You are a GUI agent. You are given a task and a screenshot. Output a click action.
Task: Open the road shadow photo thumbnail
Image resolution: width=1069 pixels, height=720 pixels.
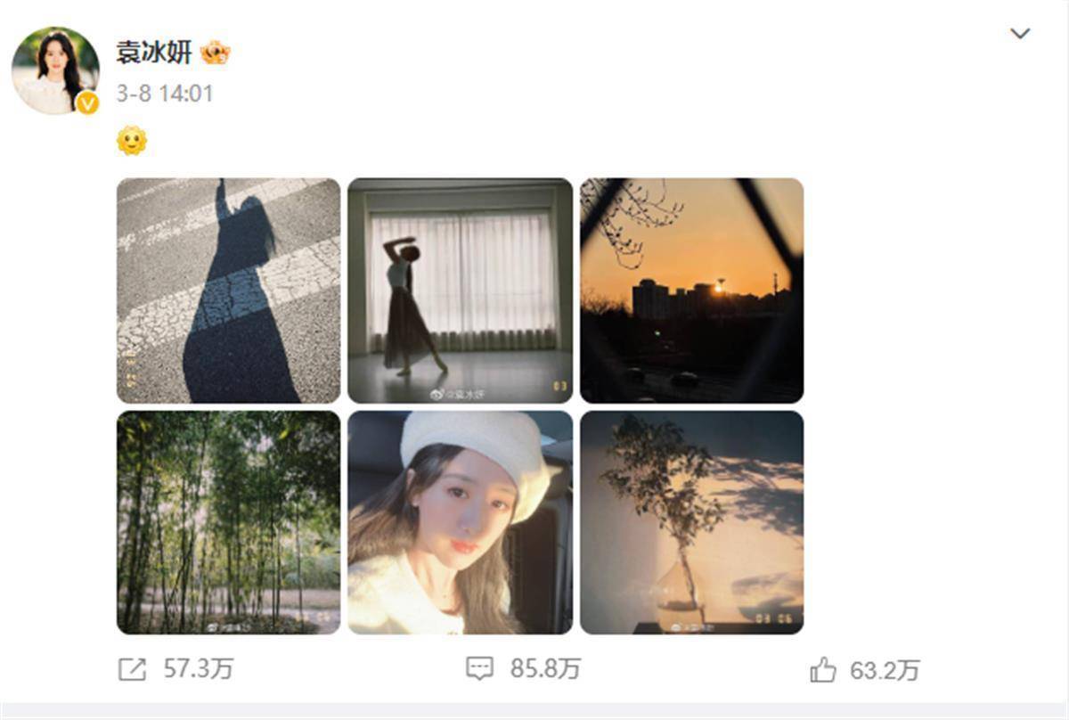229,290
